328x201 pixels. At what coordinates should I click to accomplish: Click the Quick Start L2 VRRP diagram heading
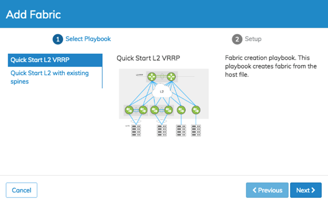click(148, 58)
